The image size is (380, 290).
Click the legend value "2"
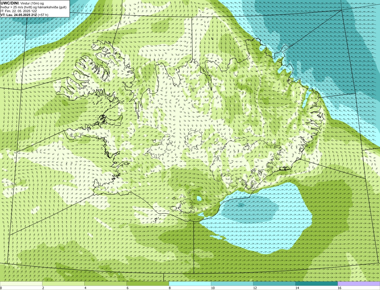(x=43, y=288)
